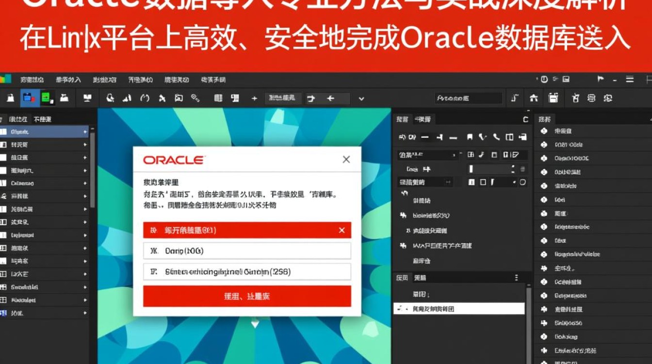The width and height of the screenshot is (652, 364).
Task: Click the back arrow icon in the toolbar
Action: (330, 98)
